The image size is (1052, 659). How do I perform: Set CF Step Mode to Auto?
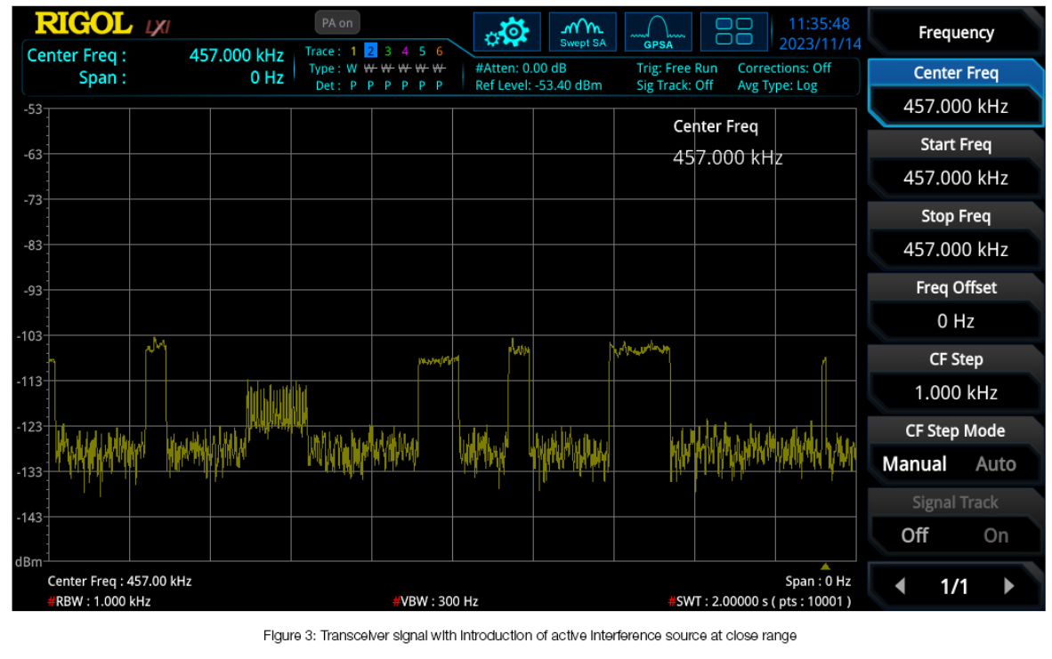(995, 464)
